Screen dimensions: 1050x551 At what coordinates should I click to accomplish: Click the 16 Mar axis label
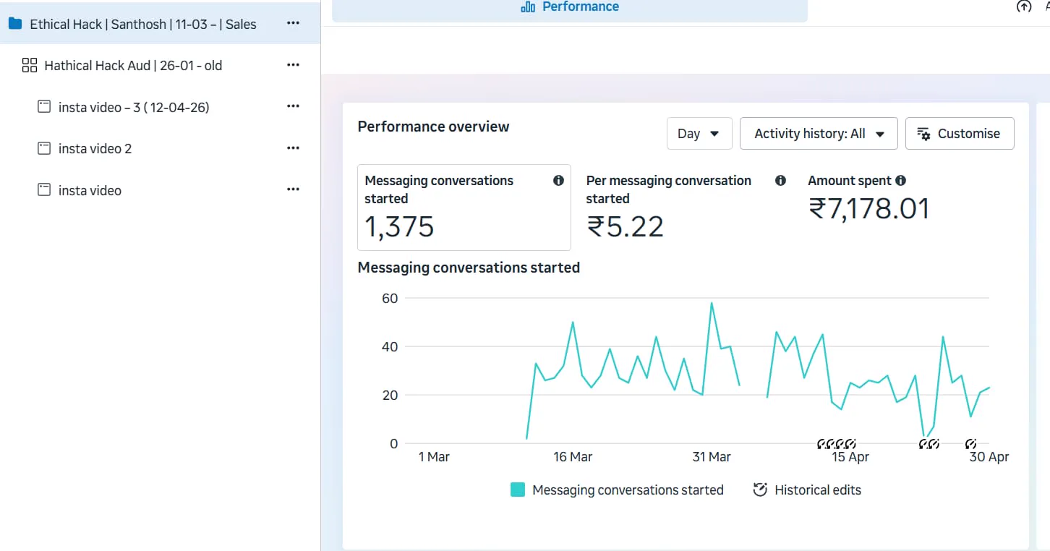pos(573,457)
